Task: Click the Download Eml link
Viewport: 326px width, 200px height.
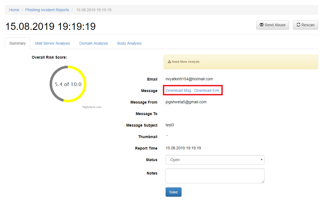Action: click(207, 90)
